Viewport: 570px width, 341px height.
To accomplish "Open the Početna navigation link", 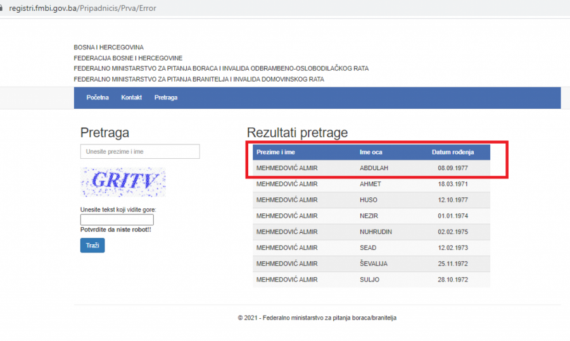I will (98, 97).
